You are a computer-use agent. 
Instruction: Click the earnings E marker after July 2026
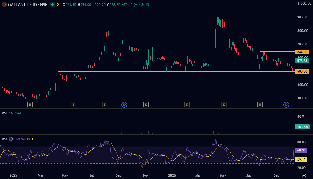pos(260,105)
